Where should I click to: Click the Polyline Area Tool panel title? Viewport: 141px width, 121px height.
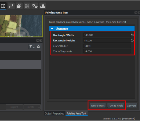[57, 13]
